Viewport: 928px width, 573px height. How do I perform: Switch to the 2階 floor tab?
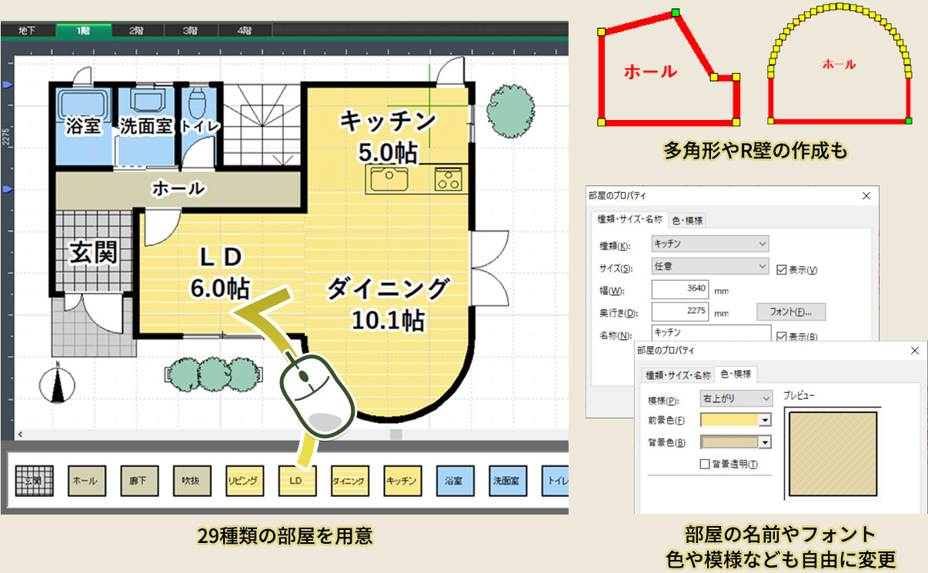(x=136, y=31)
